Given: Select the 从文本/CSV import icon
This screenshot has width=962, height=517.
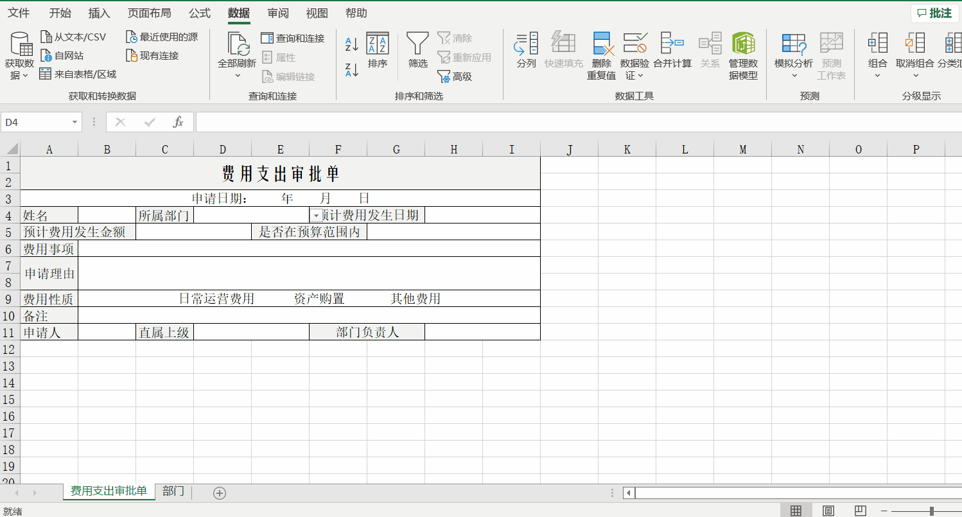Looking at the screenshot, I should [x=73, y=36].
